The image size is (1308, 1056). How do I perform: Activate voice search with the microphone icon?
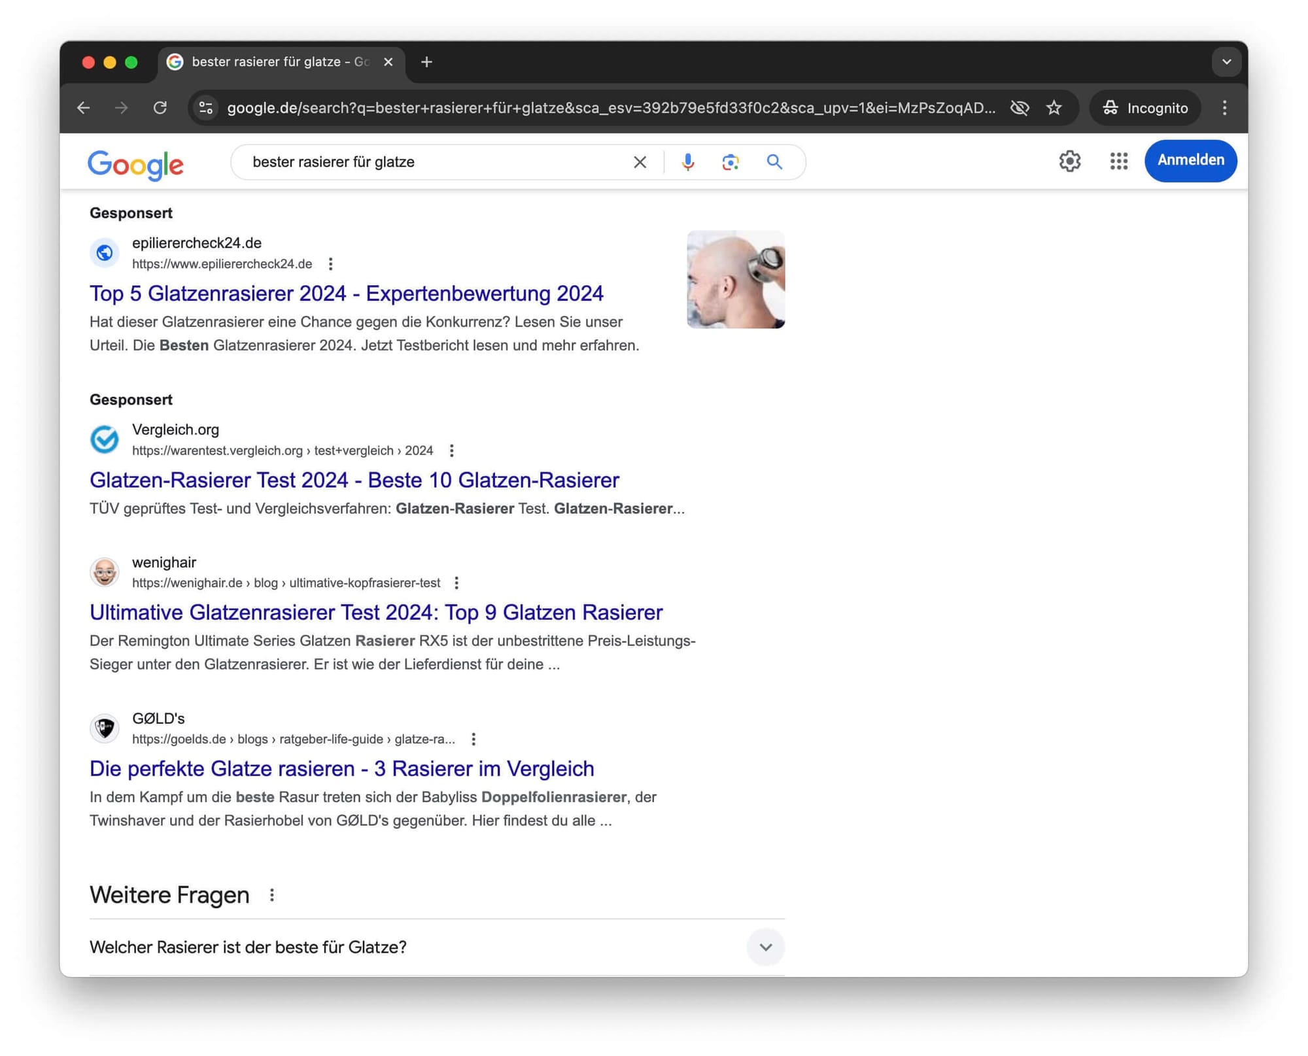(x=687, y=162)
